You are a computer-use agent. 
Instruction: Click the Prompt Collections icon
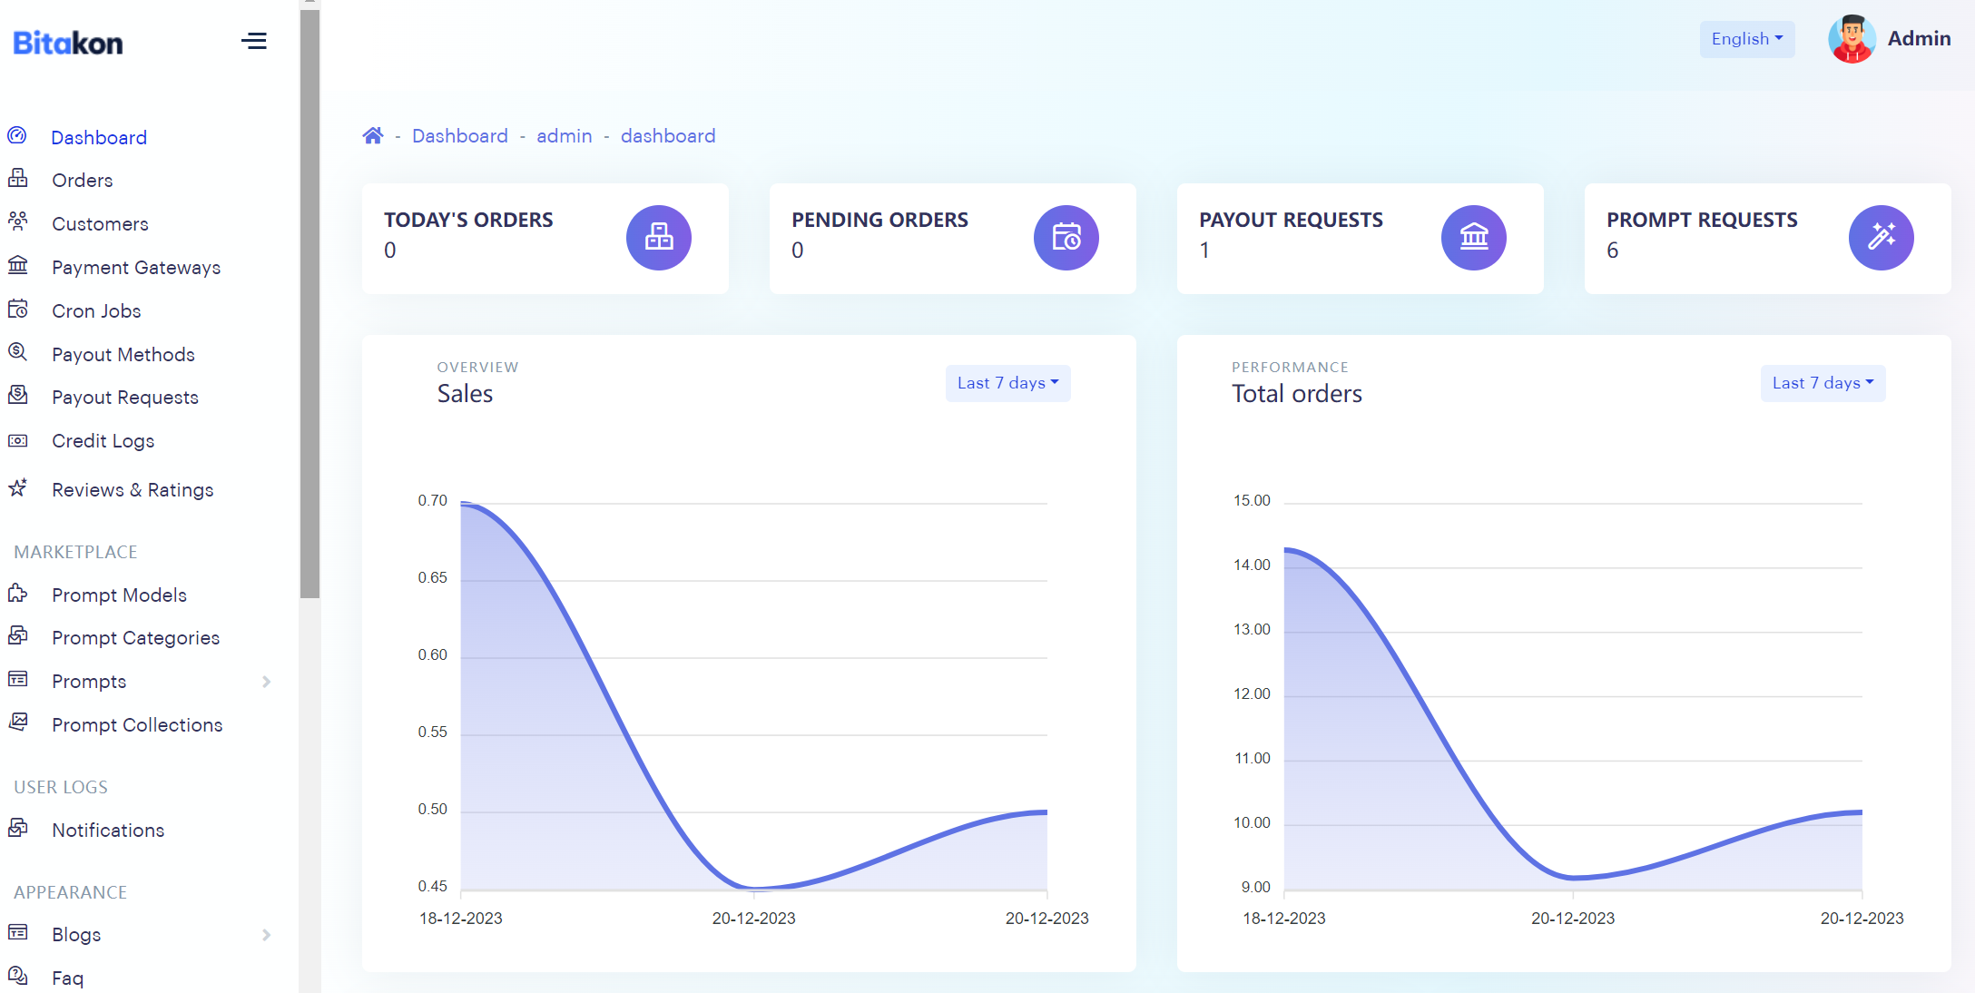[17, 723]
